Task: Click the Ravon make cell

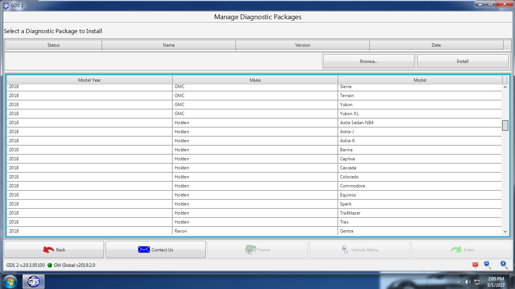Action: (255, 231)
